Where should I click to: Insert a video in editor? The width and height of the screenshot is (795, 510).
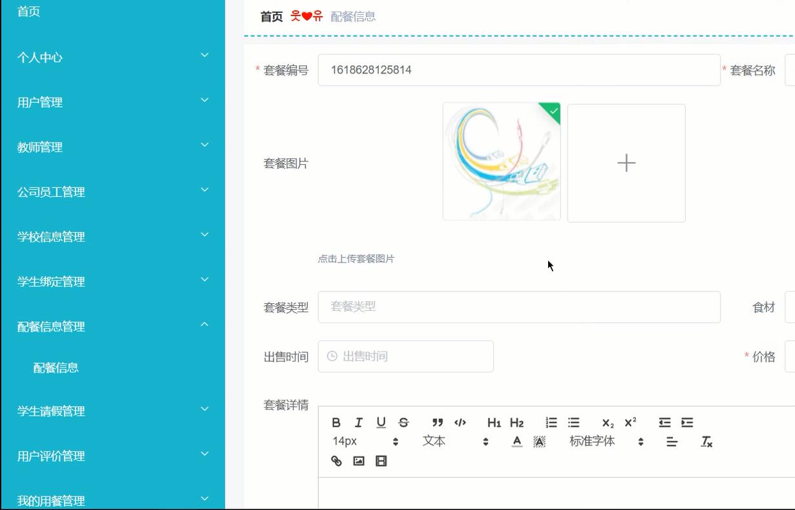tap(381, 461)
